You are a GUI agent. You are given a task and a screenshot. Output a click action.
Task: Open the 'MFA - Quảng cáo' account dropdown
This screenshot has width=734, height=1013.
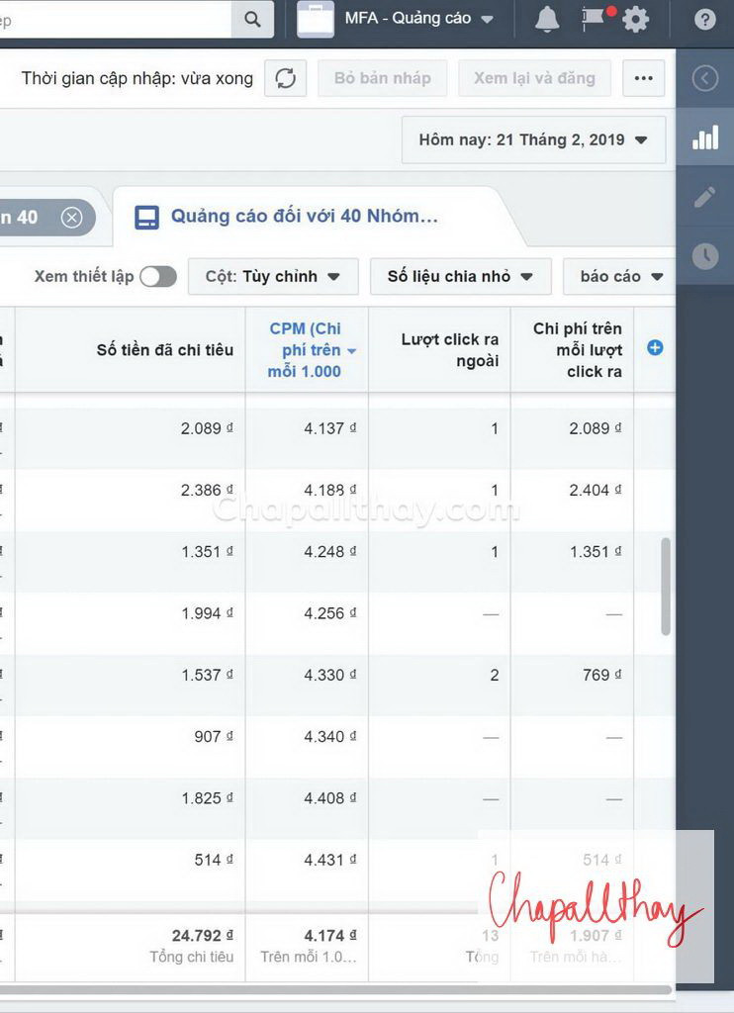(x=418, y=18)
